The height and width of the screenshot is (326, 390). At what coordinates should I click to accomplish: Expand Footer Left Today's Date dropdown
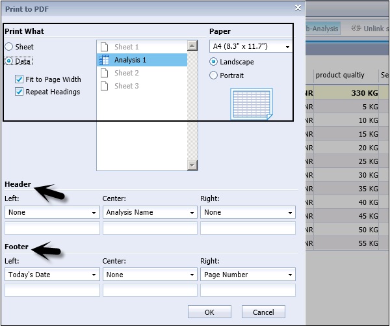52,275
